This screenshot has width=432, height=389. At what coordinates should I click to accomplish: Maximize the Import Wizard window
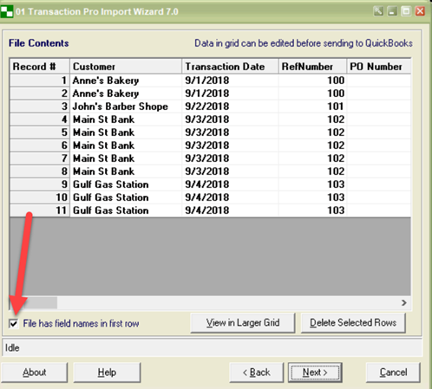406,11
